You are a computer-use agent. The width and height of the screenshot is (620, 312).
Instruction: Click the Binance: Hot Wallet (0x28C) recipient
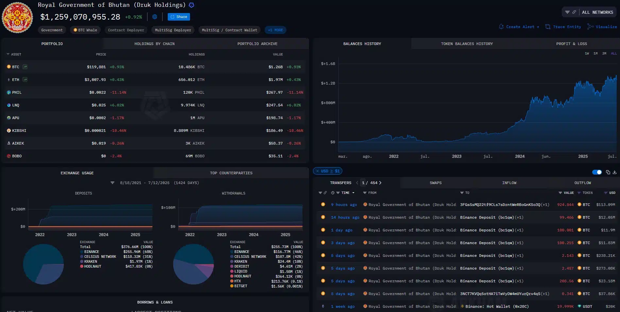(x=497, y=306)
